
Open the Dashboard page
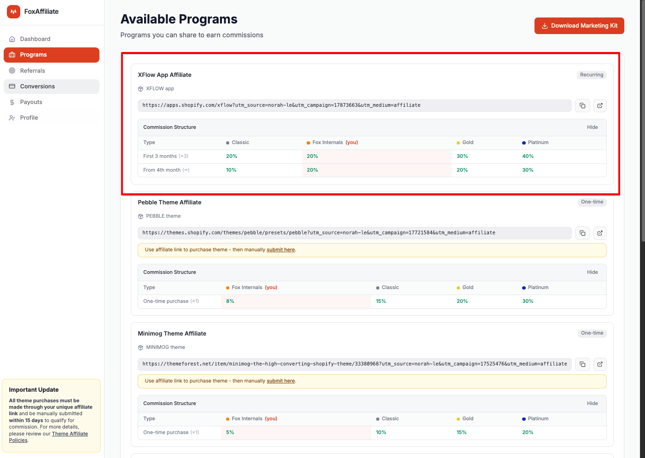tap(52, 39)
